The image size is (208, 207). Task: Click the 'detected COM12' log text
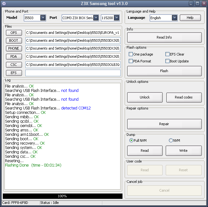[76, 108]
